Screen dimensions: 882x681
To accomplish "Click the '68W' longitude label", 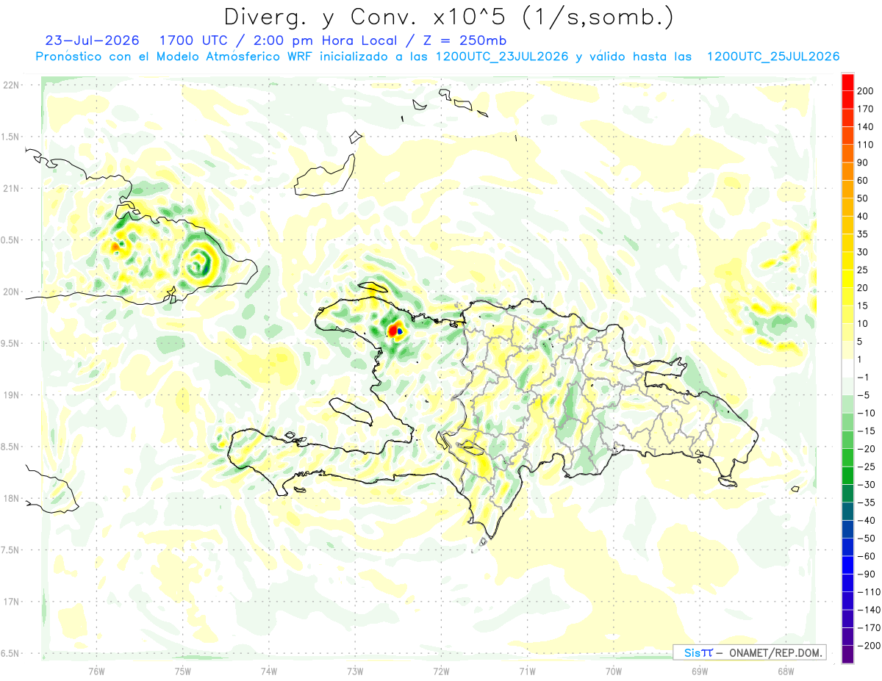I will (x=786, y=671).
